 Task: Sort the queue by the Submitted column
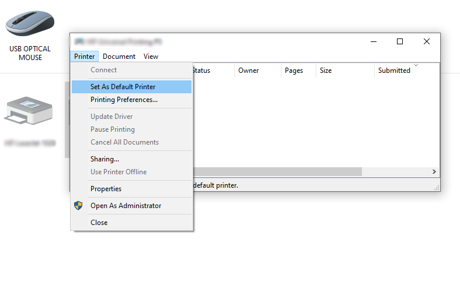click(x=407, y=71)
